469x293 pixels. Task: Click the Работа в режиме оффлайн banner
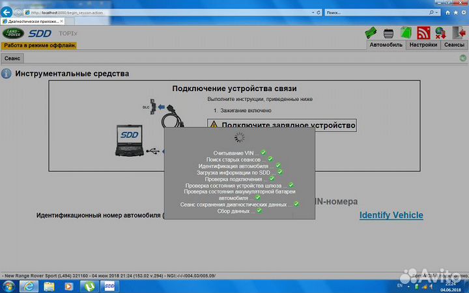pyautogui.click(x=39, y=46)
